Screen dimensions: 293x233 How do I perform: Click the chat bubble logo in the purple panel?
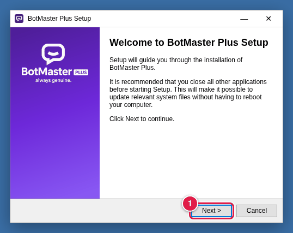click(x=53, y=54)
